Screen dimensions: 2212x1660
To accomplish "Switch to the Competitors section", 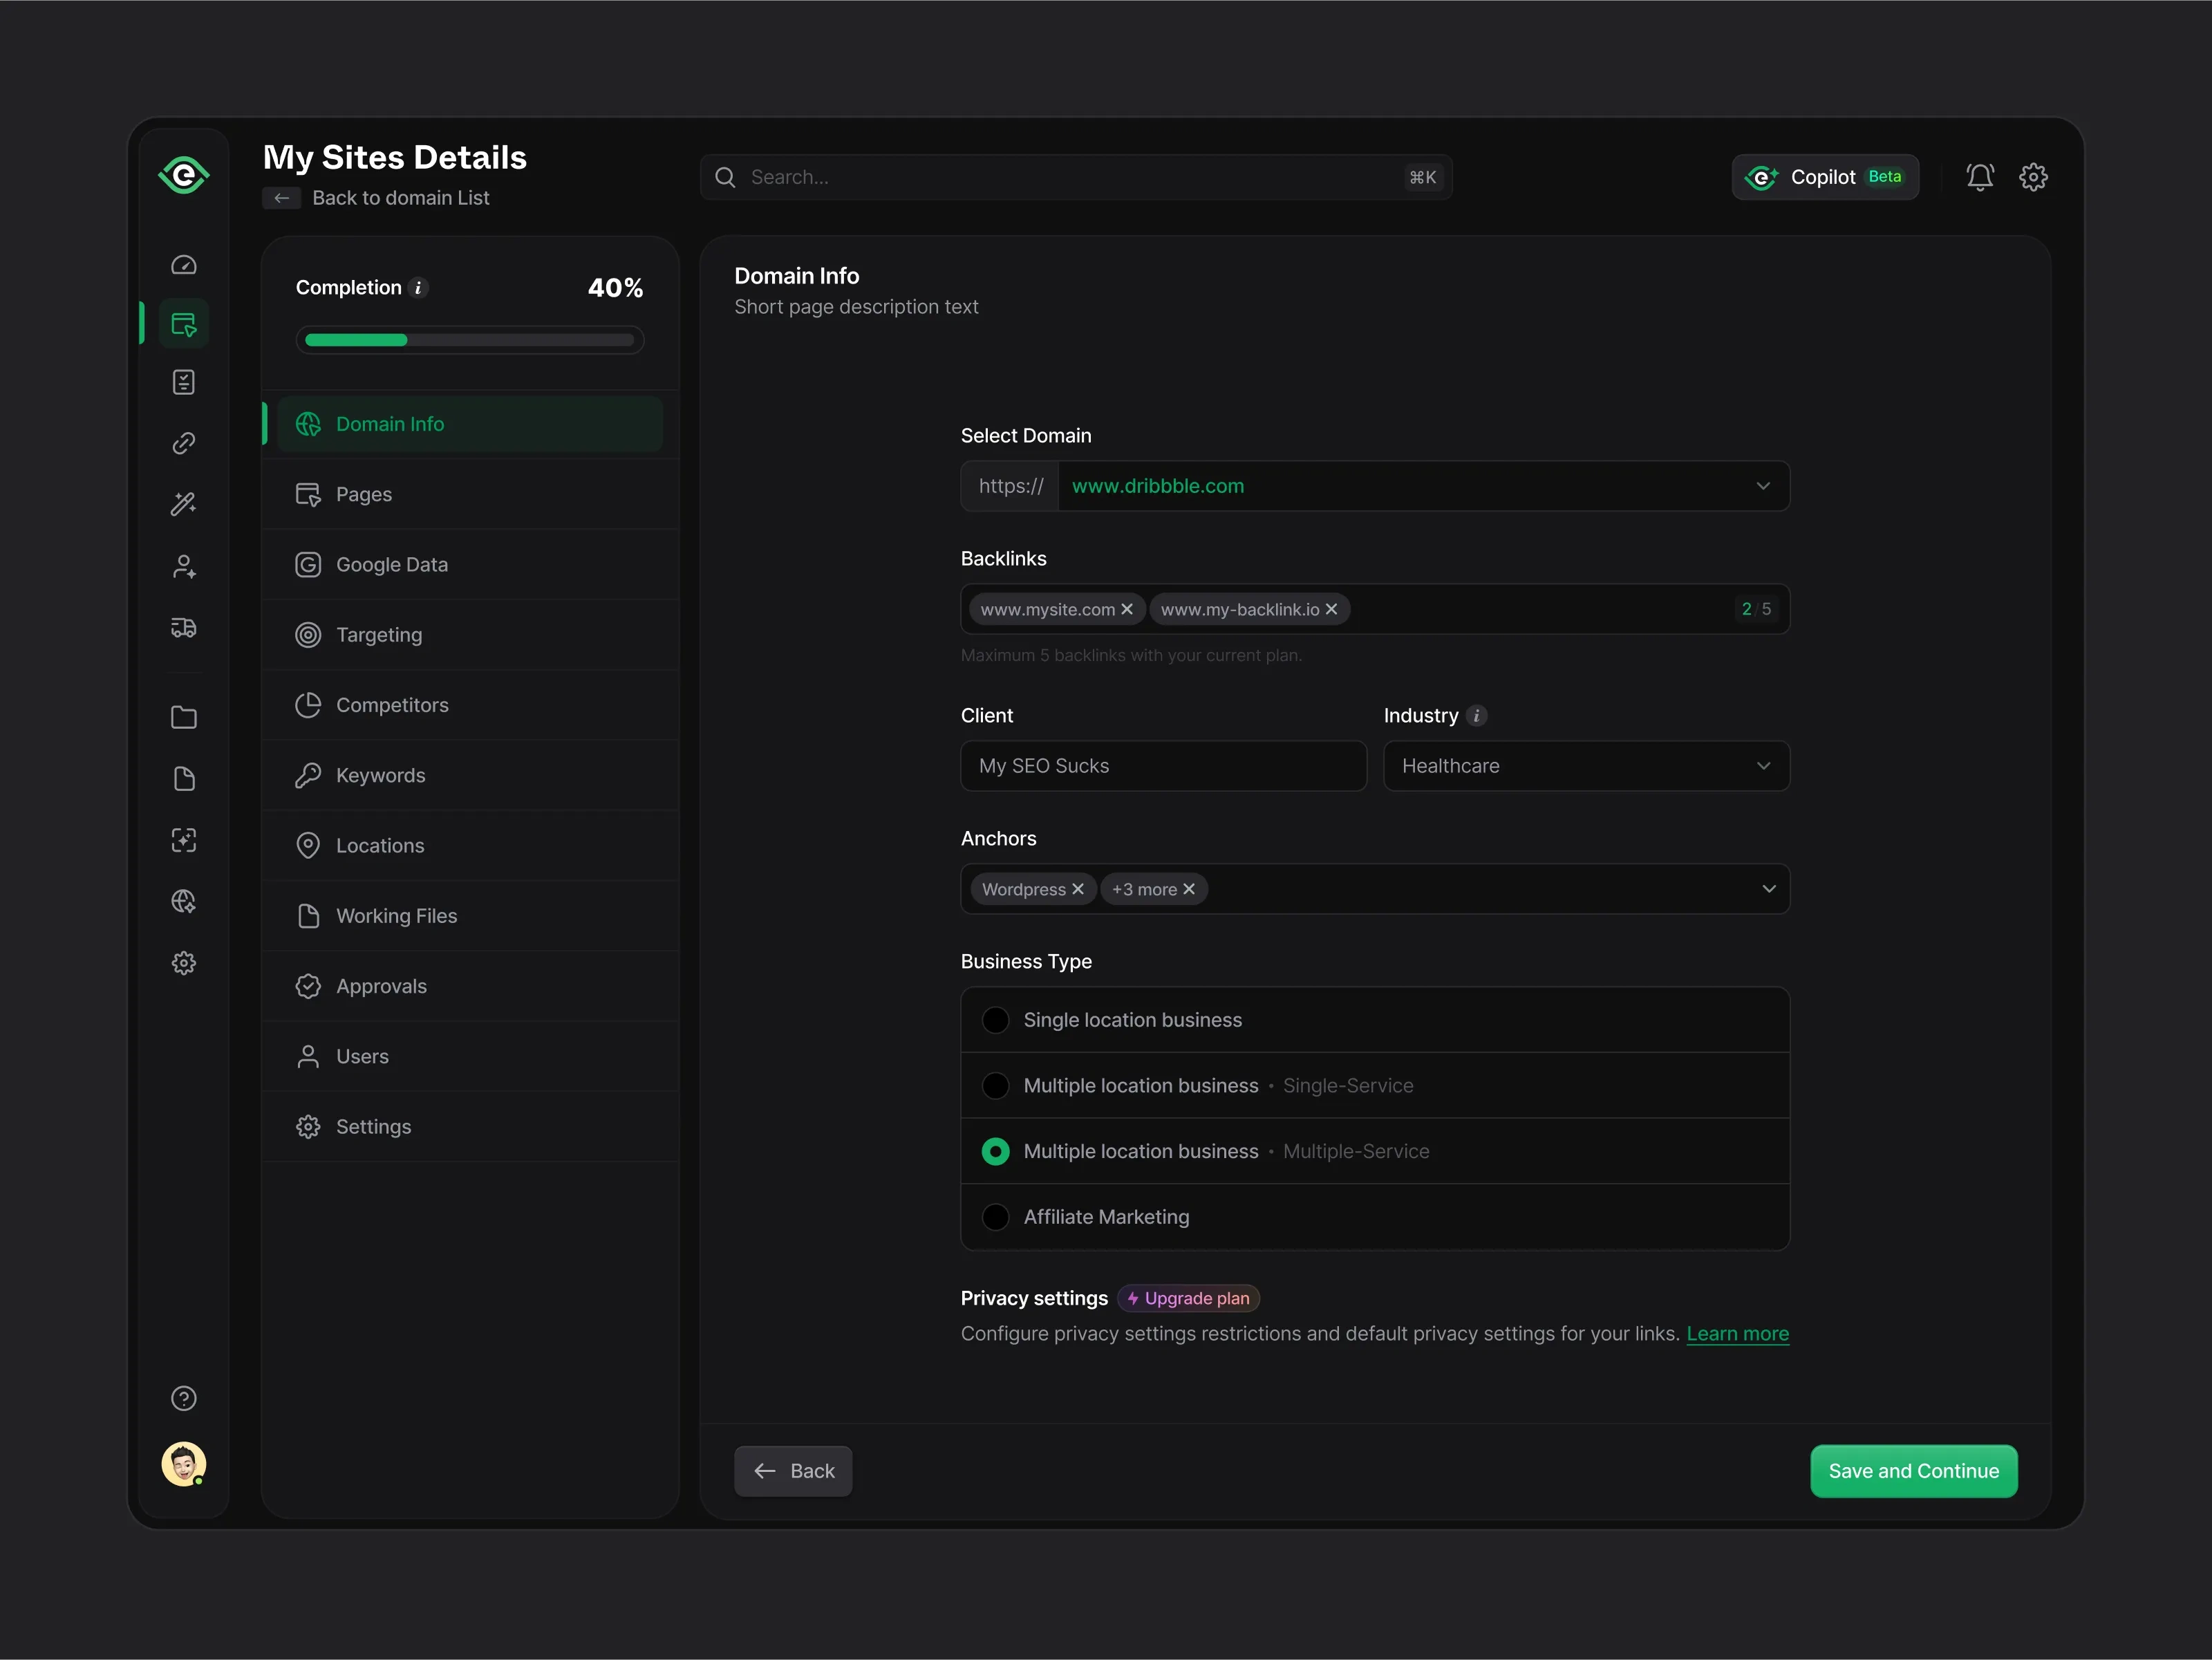I will coord(392,705).
